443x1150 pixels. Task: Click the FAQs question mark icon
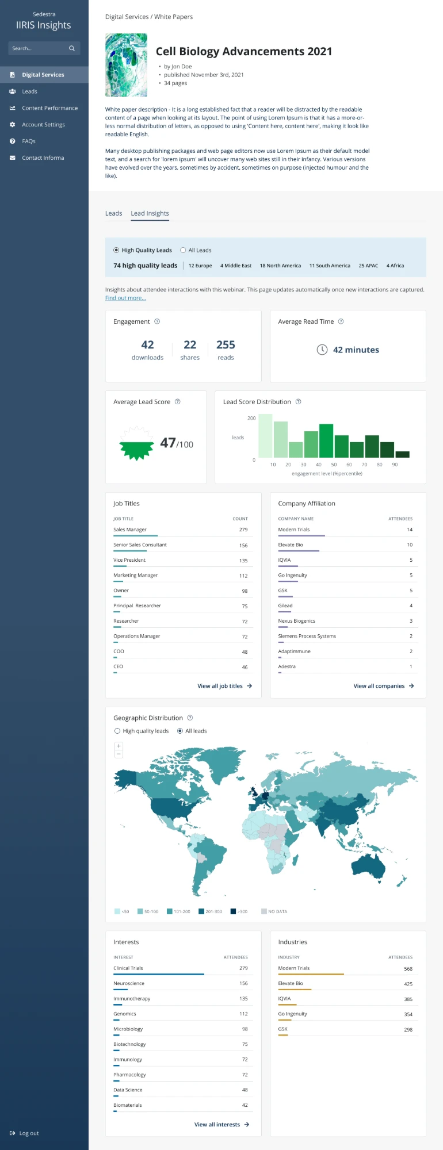pos(12,141)
